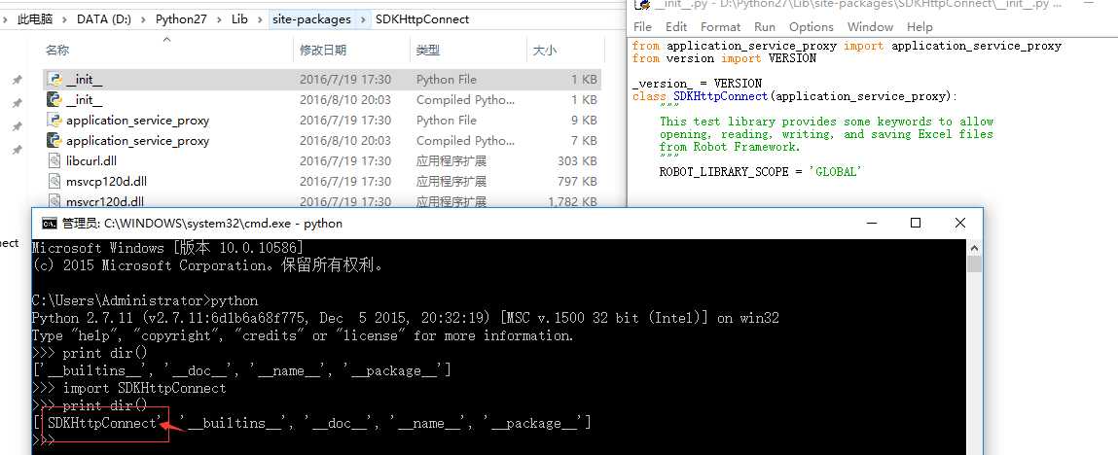Select the libcurl.dll file icon

pos(54,160)
